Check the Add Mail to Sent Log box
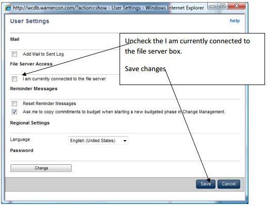267x206 pixels. click(x=14, y=55)
